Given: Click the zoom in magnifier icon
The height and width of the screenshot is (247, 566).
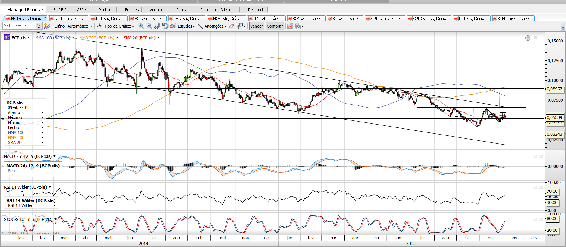Looking at the screenshot, I should click(141, 26).
